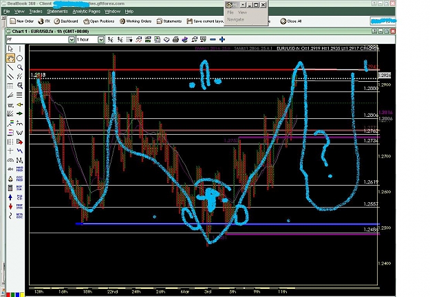Screen dimensions: 430x297
Task: Click the printer icon in chart toolbar
Action: click(176, 39)
